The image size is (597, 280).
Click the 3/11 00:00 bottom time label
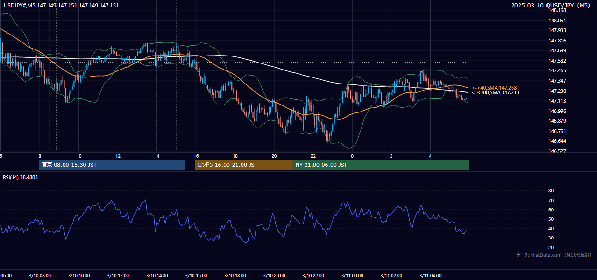pos(352,276)
